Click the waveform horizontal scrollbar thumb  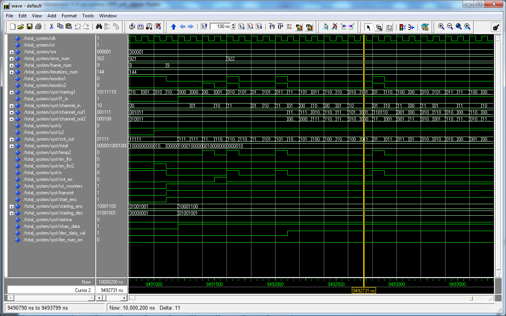471,298
